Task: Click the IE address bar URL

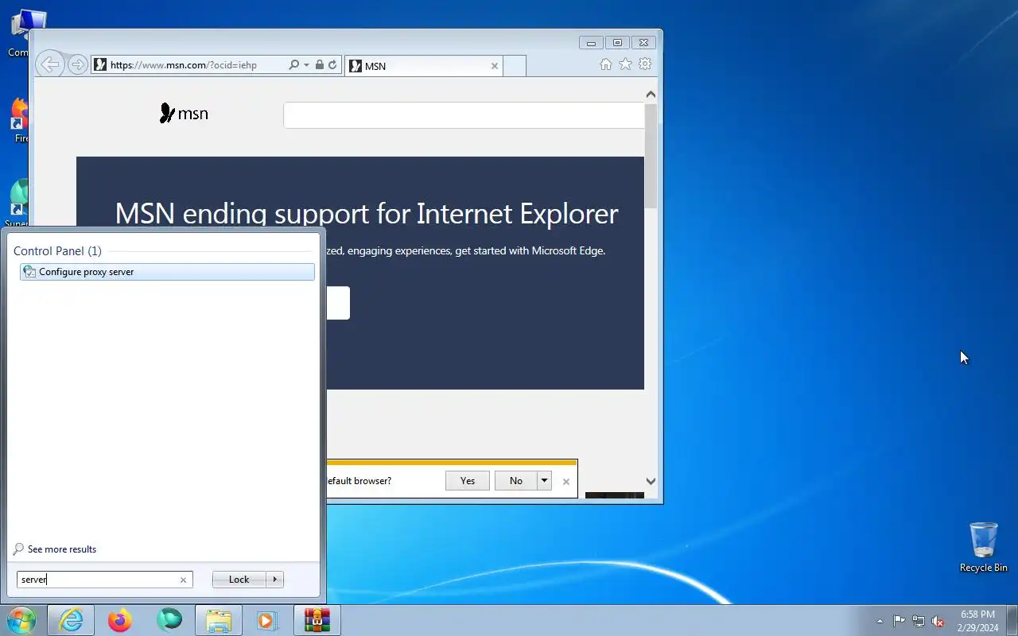Action: (x=184, y=65)
